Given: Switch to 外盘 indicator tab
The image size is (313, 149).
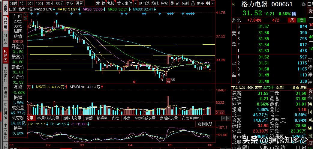Looking at the screenshot, I should [x=127, y=118].
